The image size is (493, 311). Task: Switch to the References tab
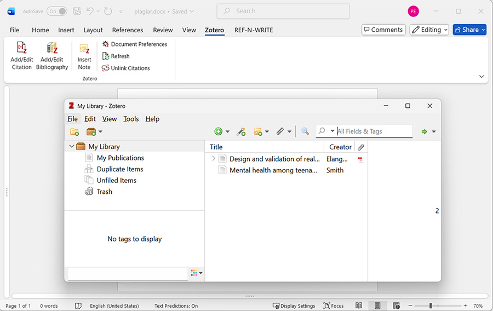pos(128,30)
